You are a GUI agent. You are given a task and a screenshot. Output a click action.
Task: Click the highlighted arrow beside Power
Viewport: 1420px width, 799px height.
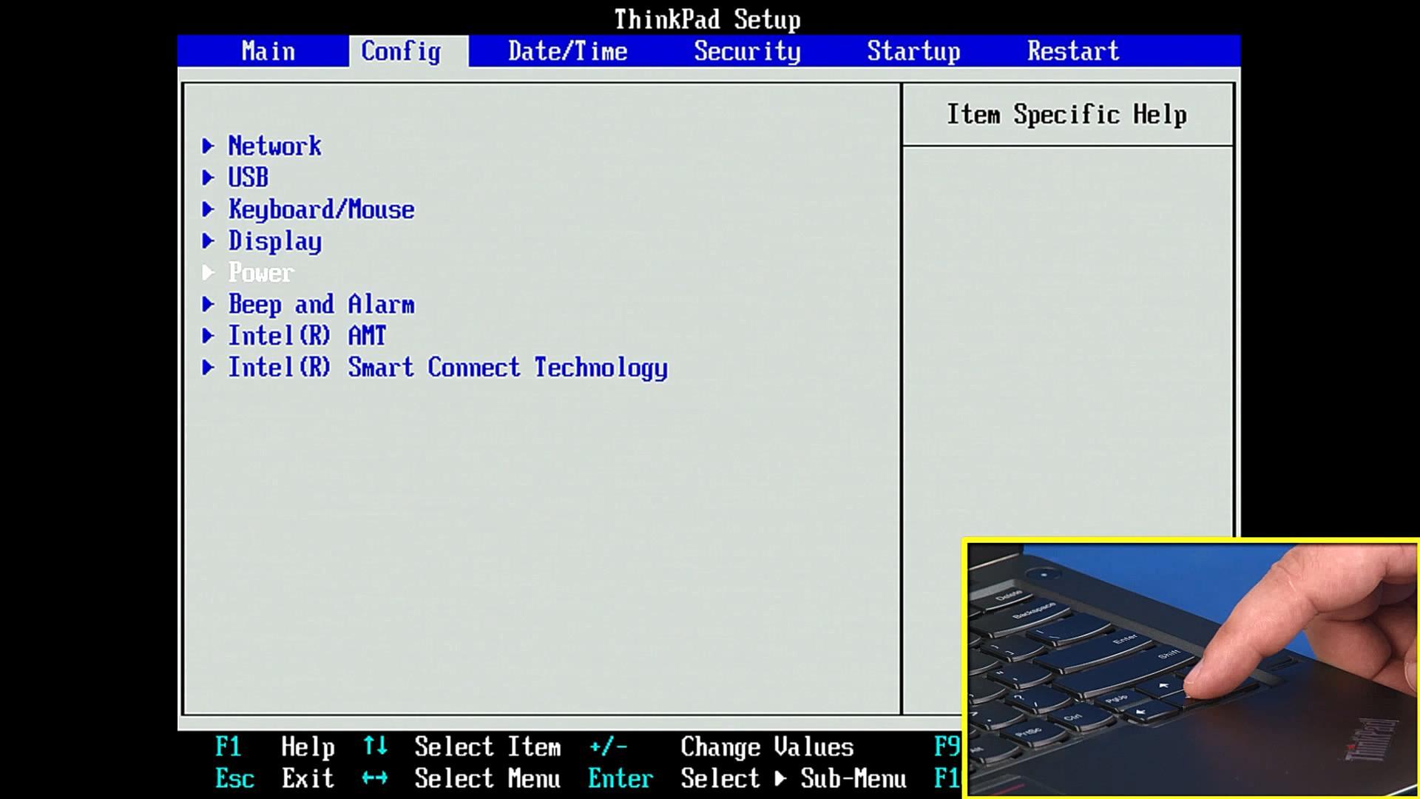[x=209, y=273]
